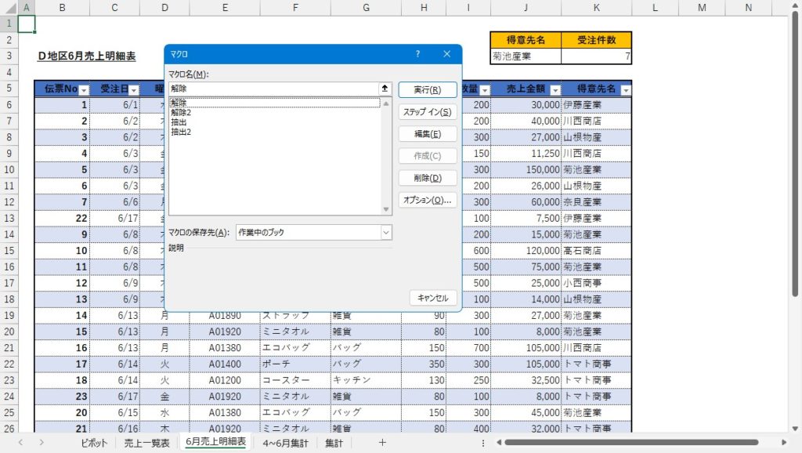Add a new sheet with the plus icon
This screenshot has width=802, height=453.
[382, 443]
